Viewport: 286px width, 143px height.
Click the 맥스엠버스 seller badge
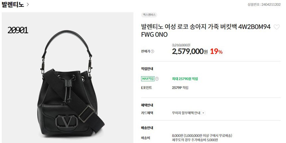point(149,15)
